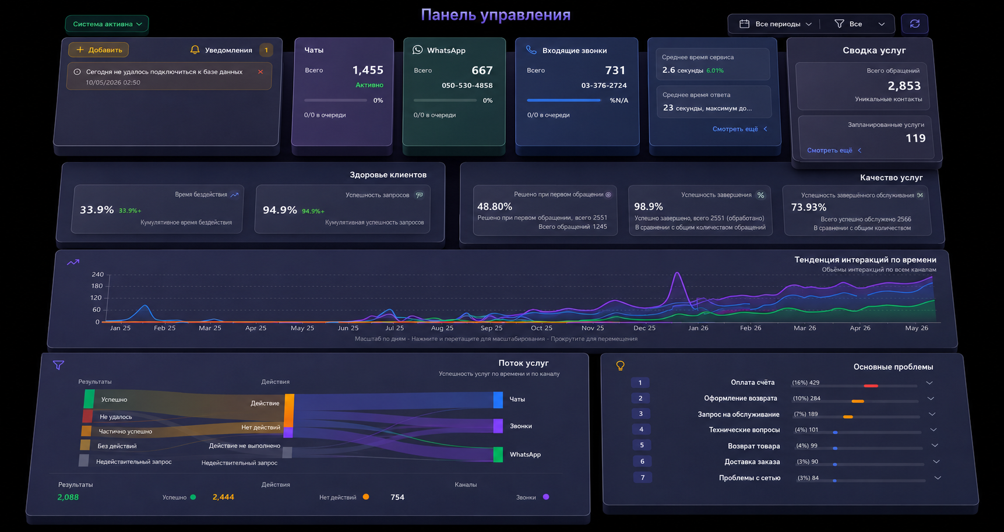
Task: Click the phone icon on the Входящие звонки card
Action: (x=531, y=50)
